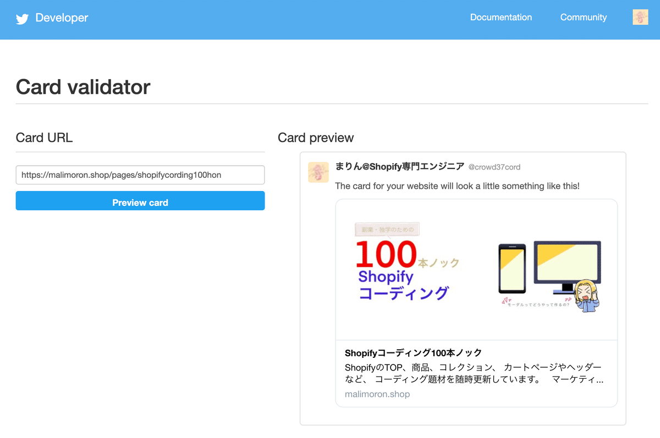Open the Documentation menu

[501, 18]
